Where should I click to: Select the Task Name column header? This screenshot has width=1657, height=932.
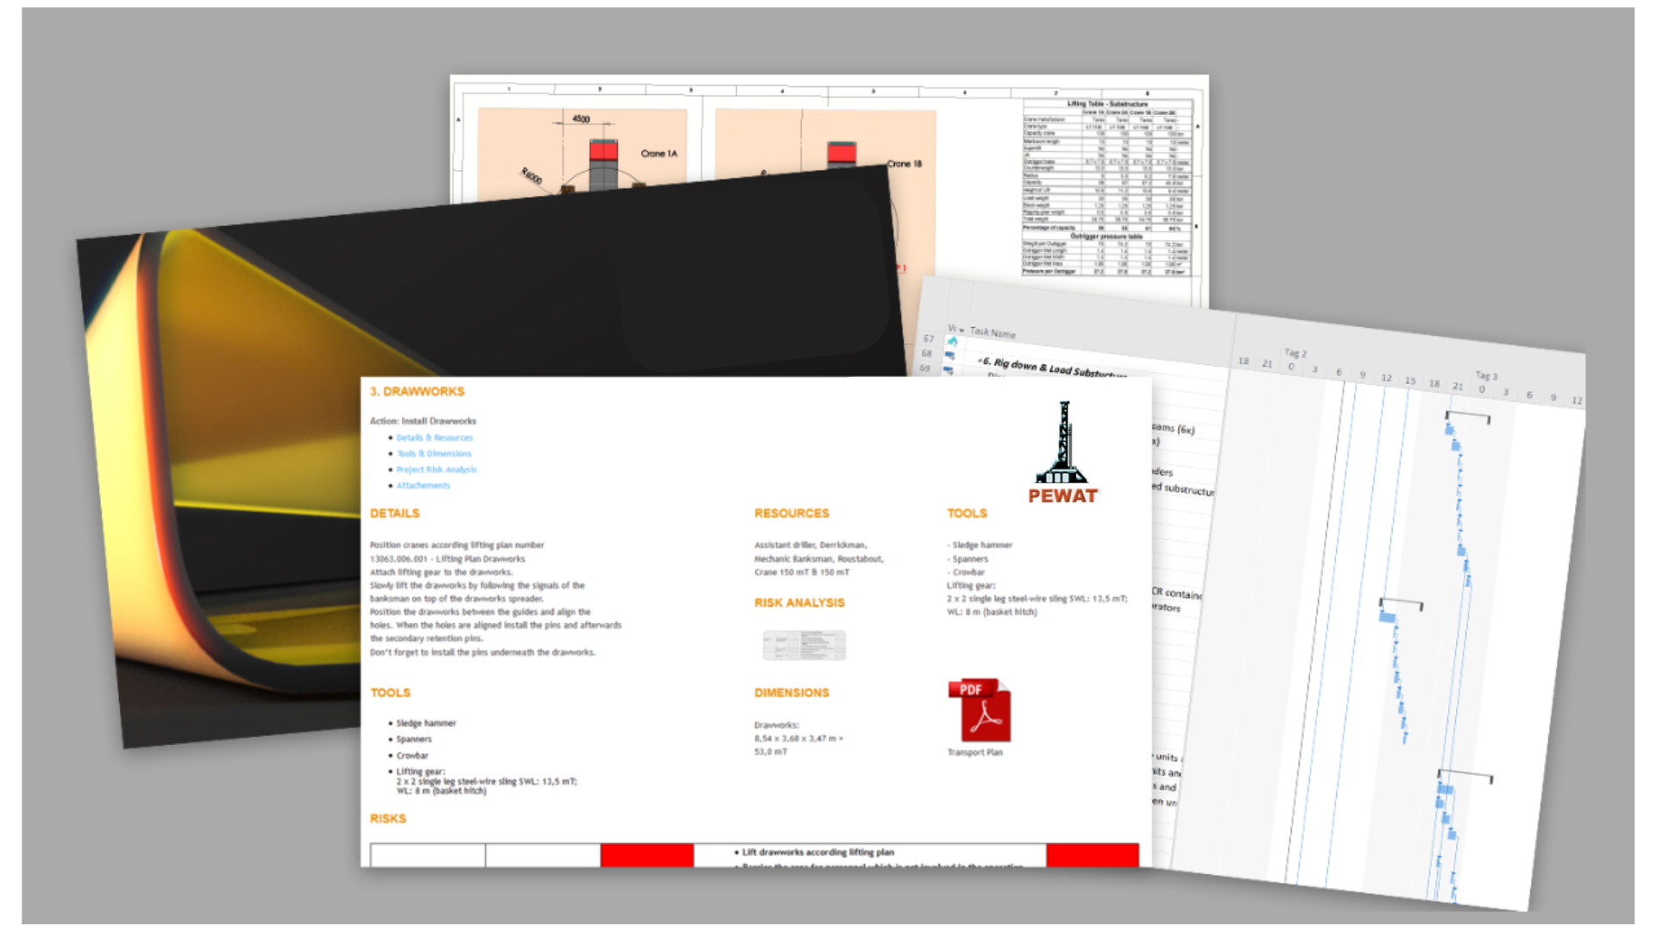coord(992,333)
